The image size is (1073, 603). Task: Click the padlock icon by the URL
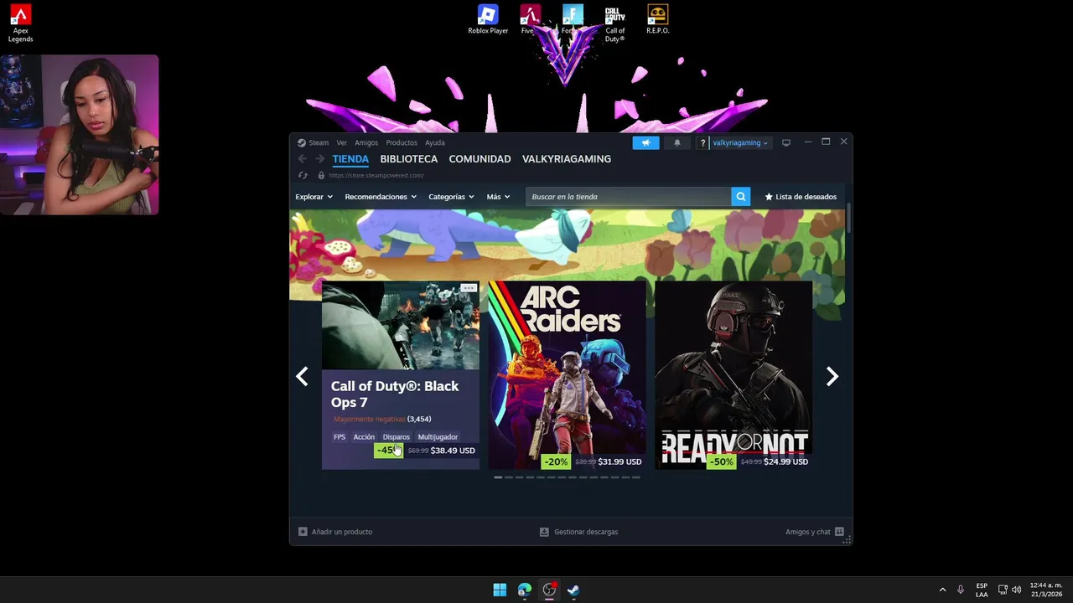(x=321, y=175)
